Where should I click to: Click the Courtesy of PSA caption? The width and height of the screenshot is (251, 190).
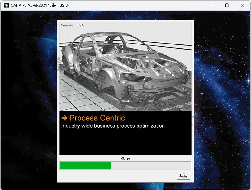pos(72,25)
